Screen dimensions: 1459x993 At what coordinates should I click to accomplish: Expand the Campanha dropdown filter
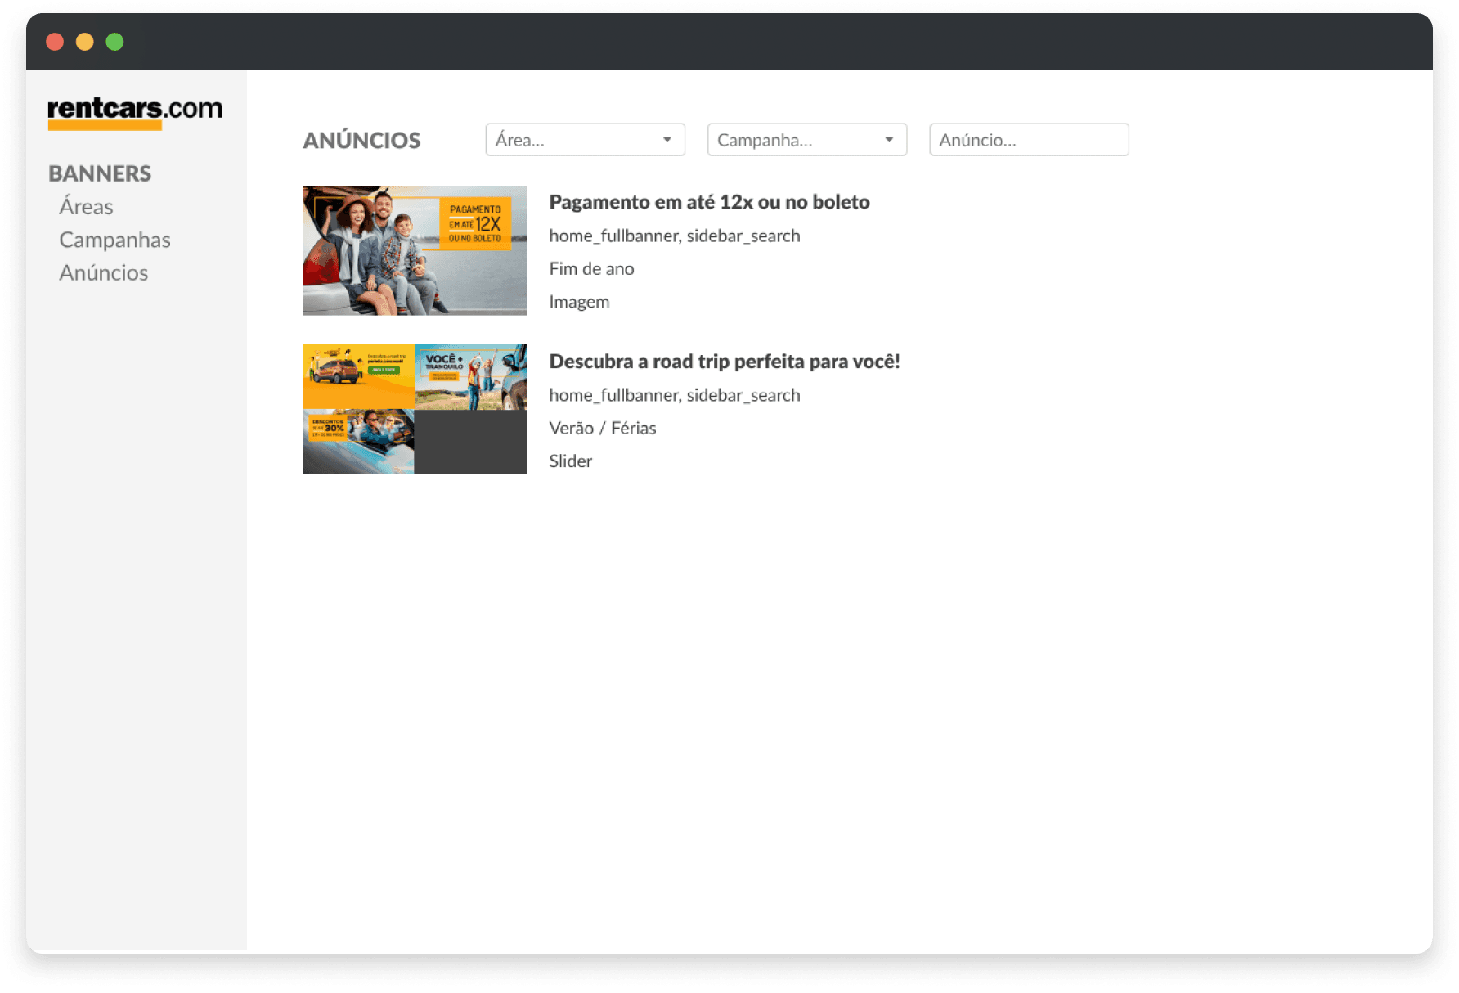point(807,140)
